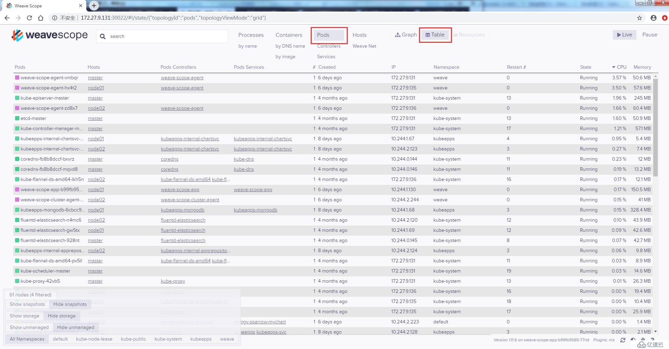Open pod kube-apiserver-master
The image size is (669, 349).
[45, 98]
